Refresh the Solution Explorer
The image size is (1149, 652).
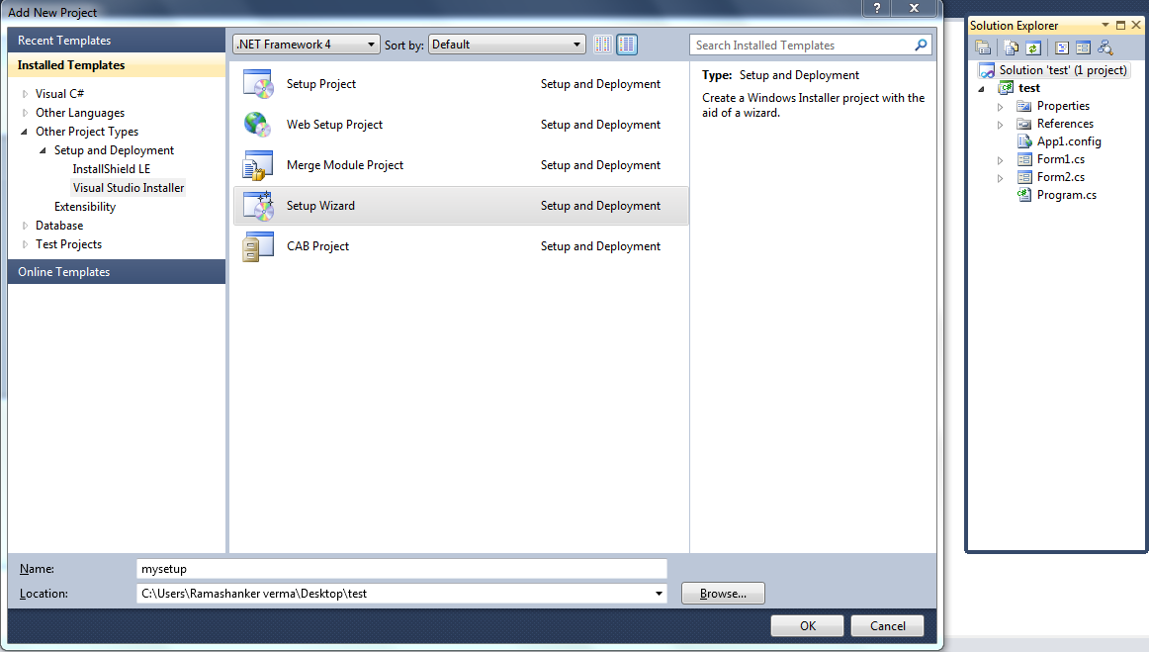1033,47
